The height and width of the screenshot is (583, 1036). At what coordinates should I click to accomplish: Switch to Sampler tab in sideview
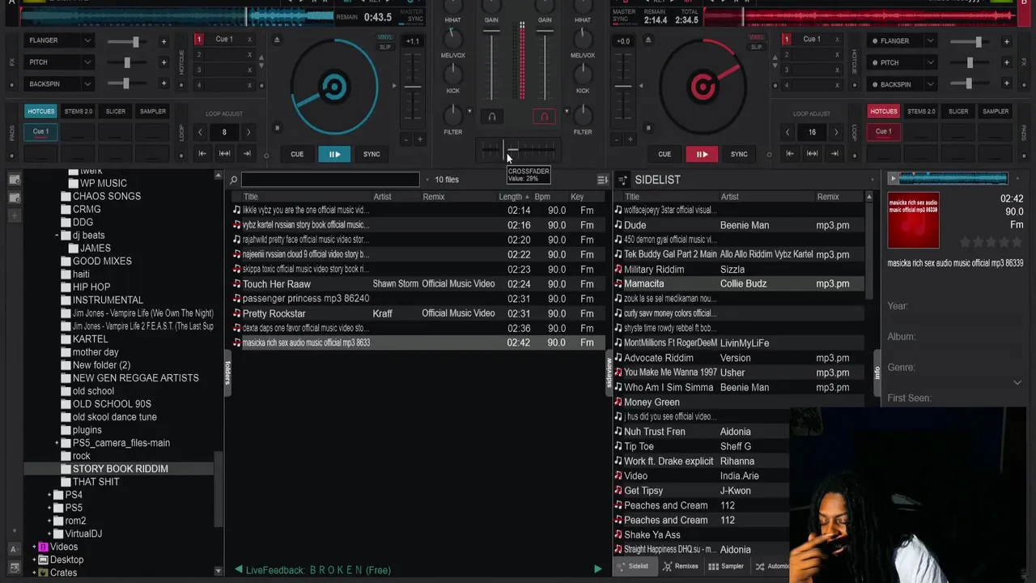pos(726,566)
